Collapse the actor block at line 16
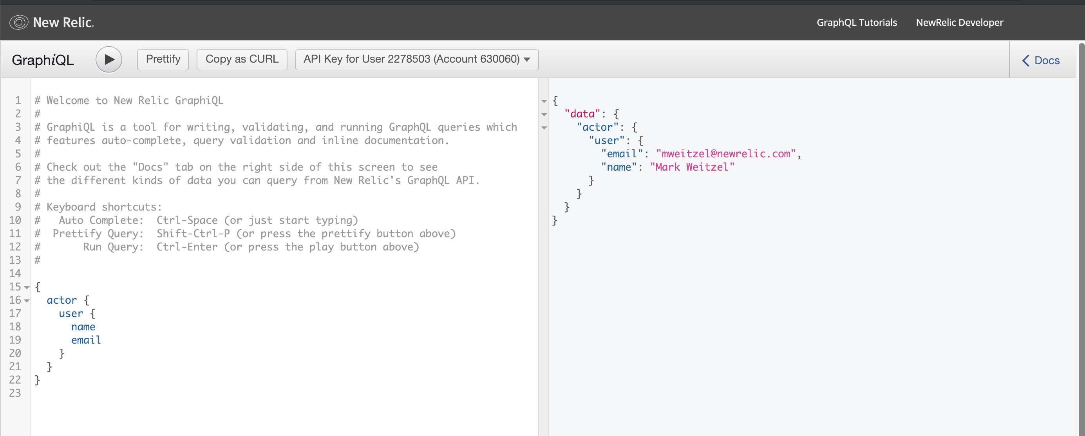This screenshot has width=1085, height=436. pos(27,301)
